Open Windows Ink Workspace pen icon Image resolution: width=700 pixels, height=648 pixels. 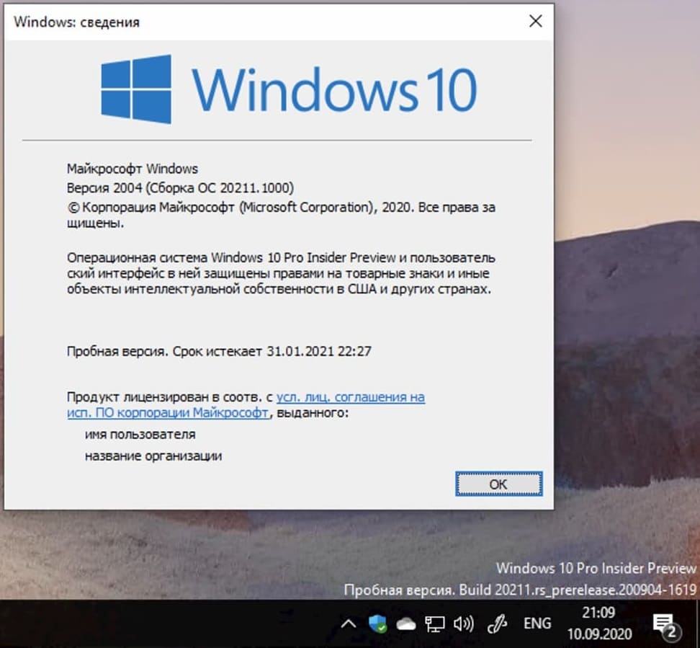coord(498,623)
